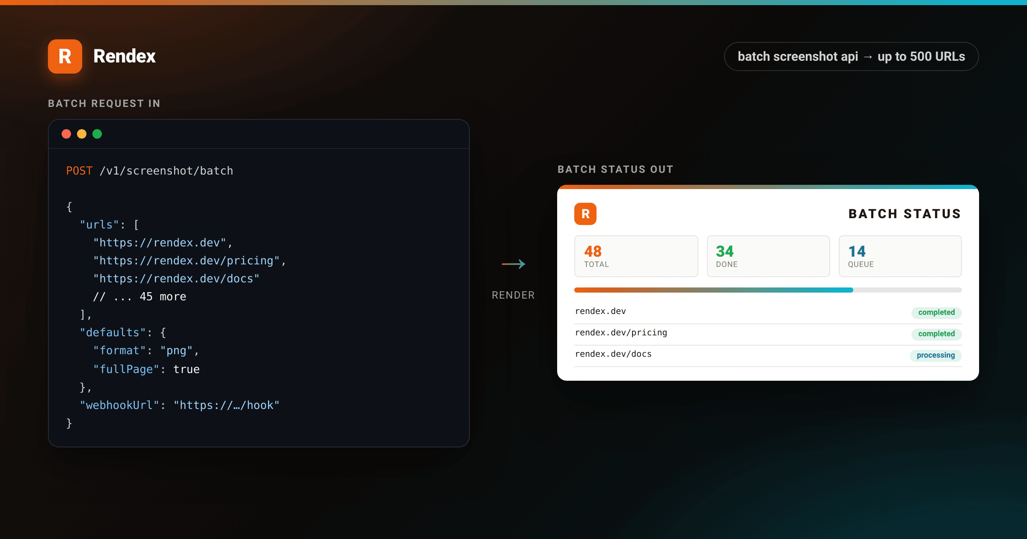Image resolution: width=1027 pixels, height=539 pixels.
Task: Click the red window dot
Action: pyautogui.click(x=66, y=134)
